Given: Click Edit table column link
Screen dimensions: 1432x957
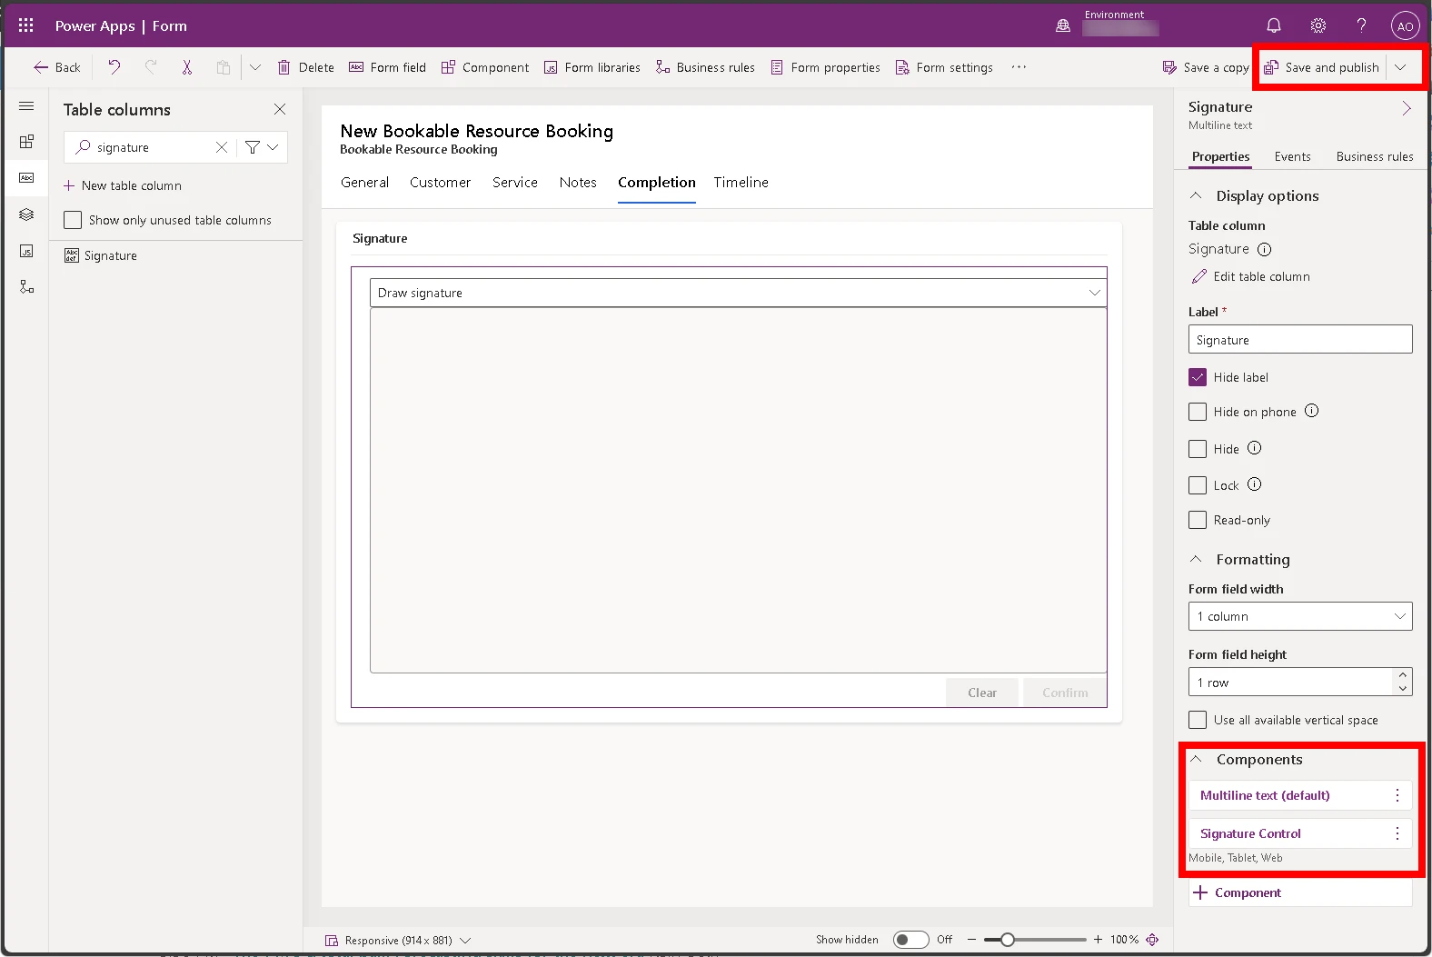Looking at the screenshot, I should pyautogui.click(x=1250, y=276).
